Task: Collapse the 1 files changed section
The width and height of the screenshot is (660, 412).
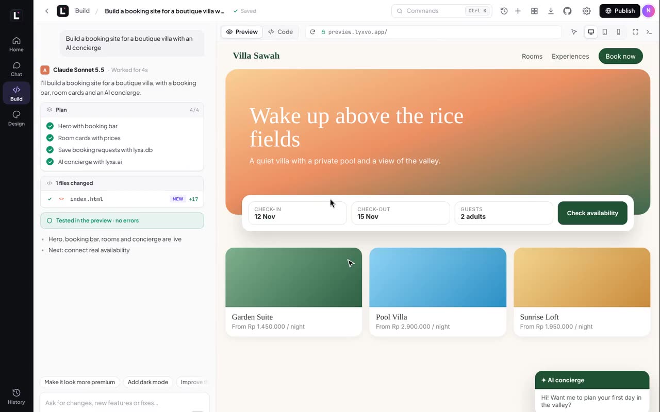Action: (122, 183)
